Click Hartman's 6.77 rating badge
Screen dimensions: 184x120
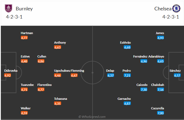(24, 38)
